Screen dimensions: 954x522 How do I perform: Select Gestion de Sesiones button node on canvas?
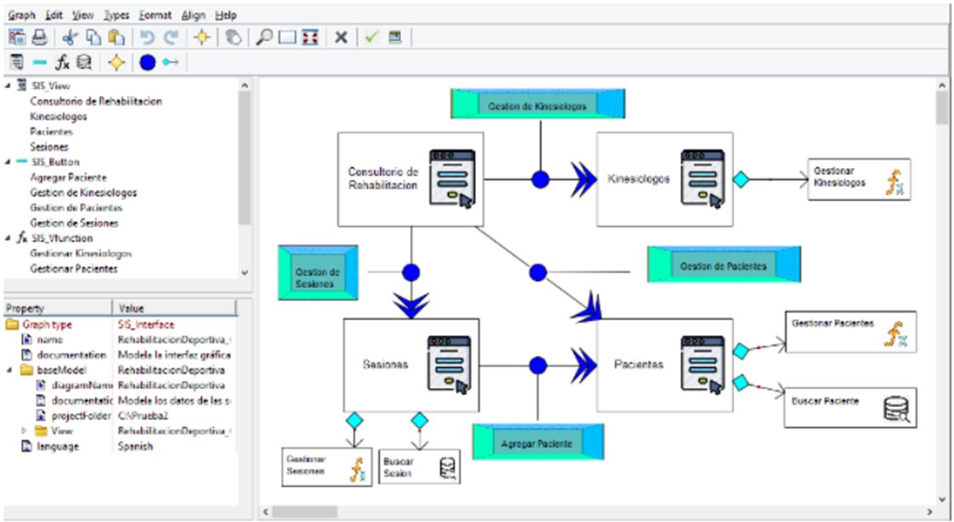[x=318, y=272]
